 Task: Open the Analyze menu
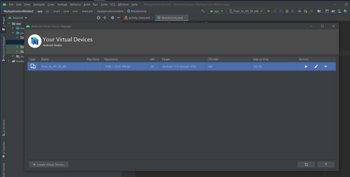point(62,5)
